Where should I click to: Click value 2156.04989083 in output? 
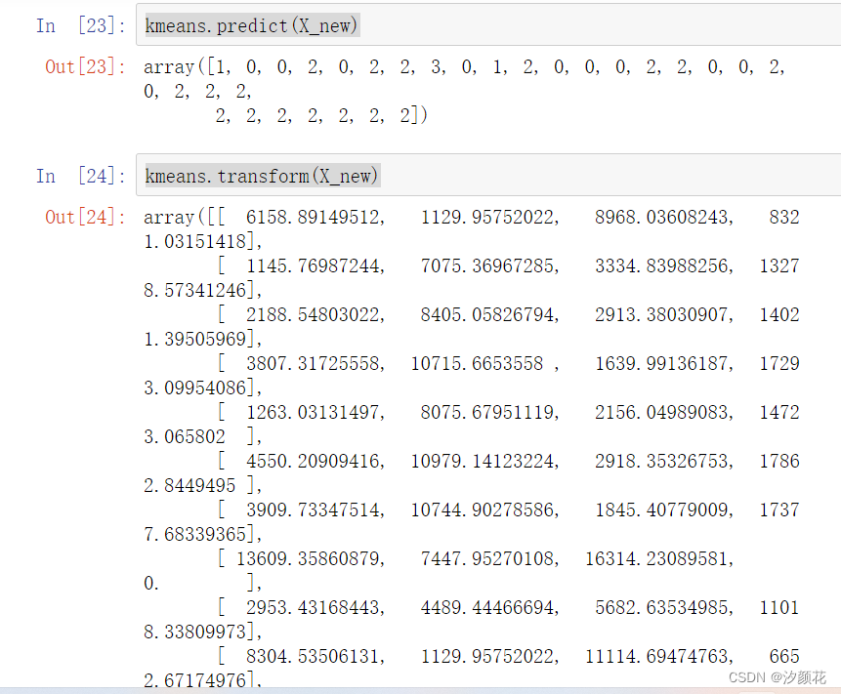point(663,412)
